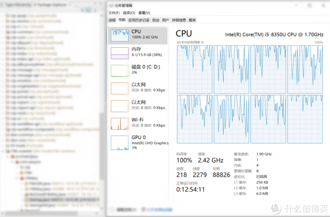Image resolution: width=330 pixels, height=217 pixels.
Task: Switch to Eclipse Type Hierarchy tab
Action: point(17,4)
